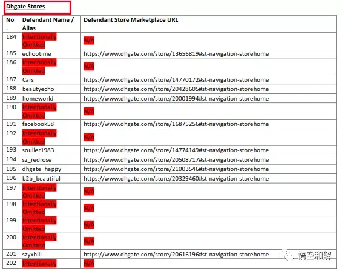The height and width of the screenshot is (271, 342).
Task: Click the redacted name in row 184
Action: (39, 41)
